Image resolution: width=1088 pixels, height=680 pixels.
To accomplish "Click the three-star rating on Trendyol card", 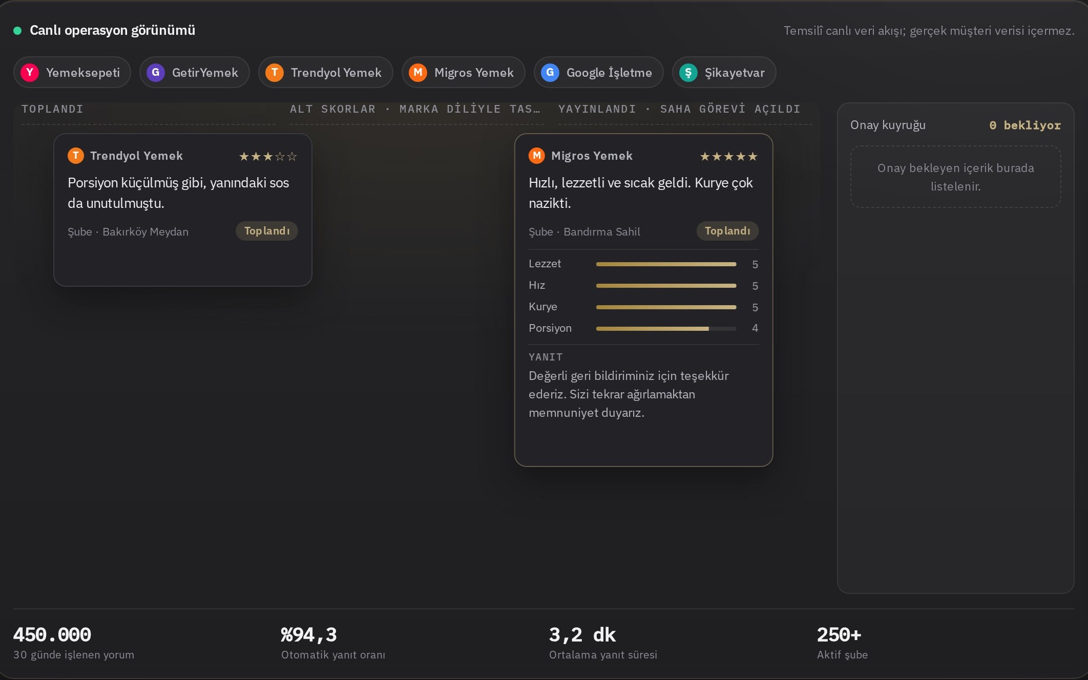I will point(268,156).
